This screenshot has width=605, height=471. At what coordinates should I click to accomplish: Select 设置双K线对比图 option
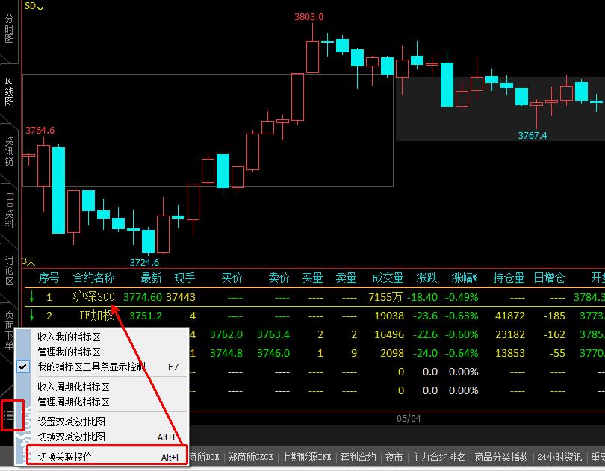tap(71, 422)
